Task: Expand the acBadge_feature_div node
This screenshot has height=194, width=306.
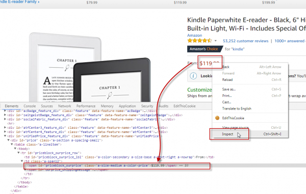Action: pyautogui.click(x=5, y=111)
